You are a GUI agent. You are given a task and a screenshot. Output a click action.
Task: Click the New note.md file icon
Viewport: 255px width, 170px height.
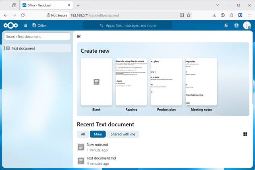(81, 147)
